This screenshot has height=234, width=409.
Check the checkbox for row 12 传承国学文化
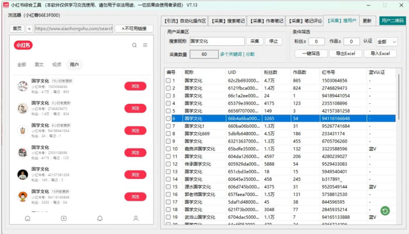[x=168, y=164]
